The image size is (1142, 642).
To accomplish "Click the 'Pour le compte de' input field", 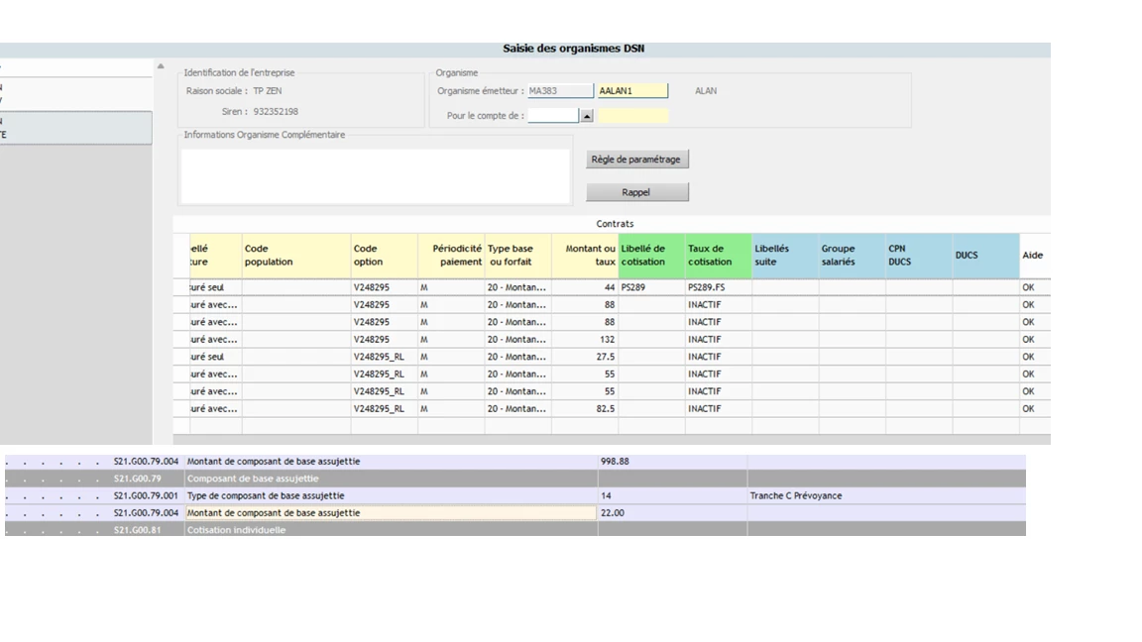I will [x=552, y=116].
